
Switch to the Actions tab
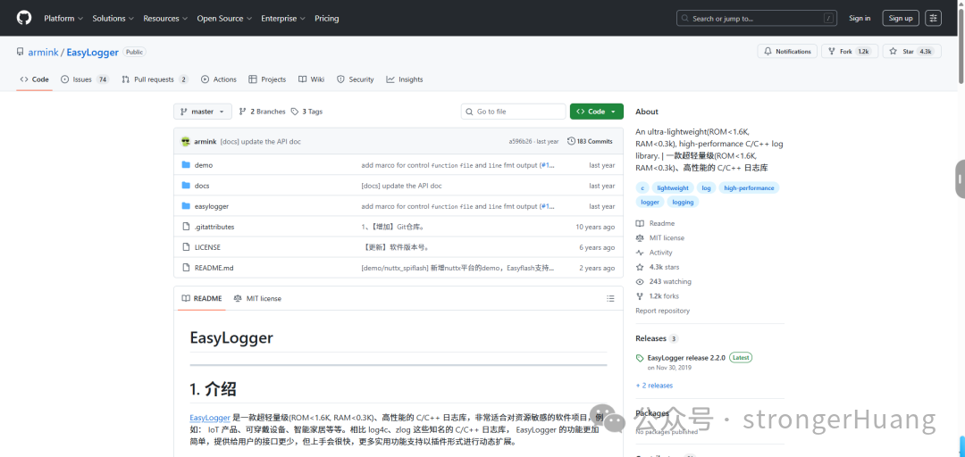click(219, 79)
